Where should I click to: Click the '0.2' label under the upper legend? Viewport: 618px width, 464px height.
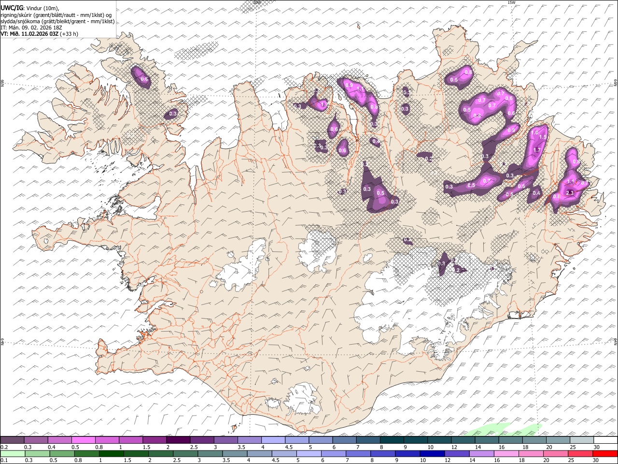pyautogui.click(x=4, y=447)
